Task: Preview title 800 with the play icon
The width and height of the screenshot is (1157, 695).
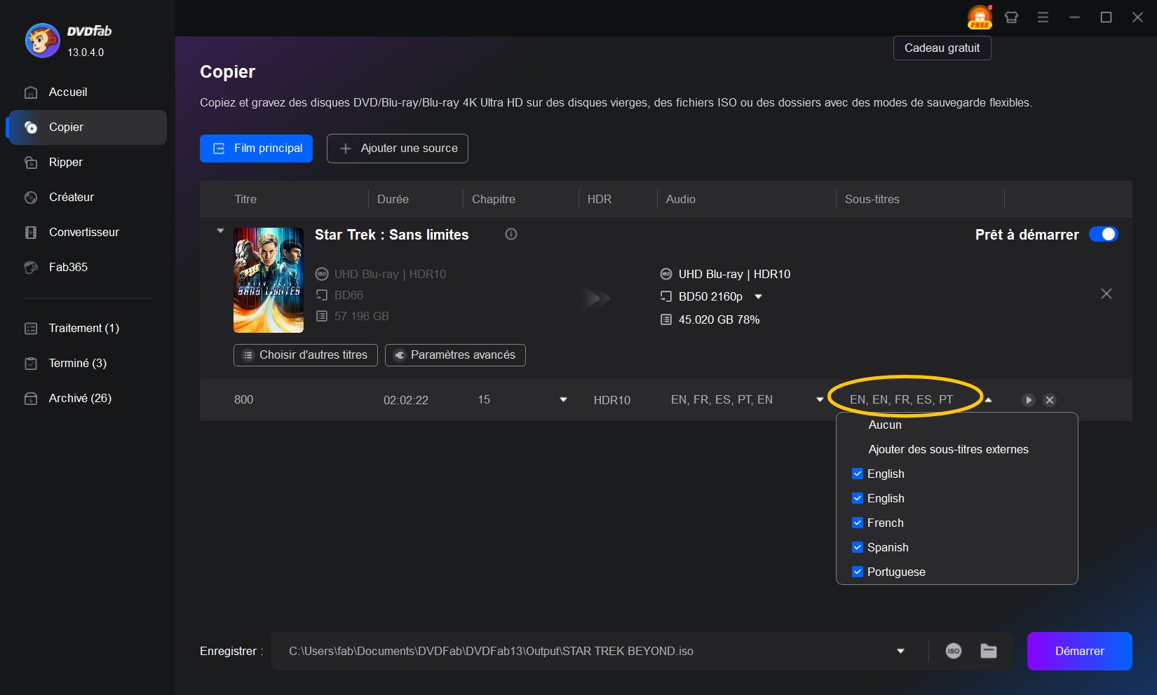Action: point(1028,400)
